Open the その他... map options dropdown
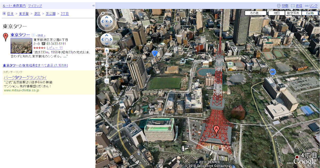 click(x=256, y=13)
